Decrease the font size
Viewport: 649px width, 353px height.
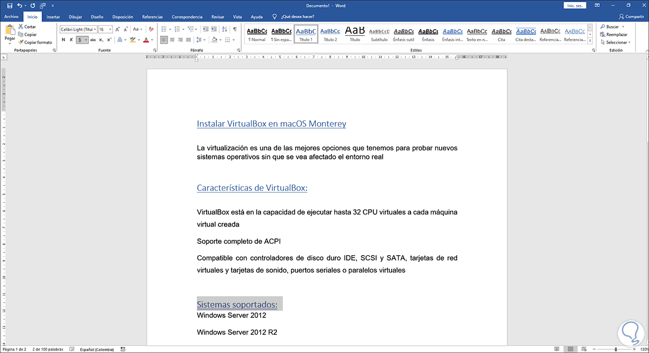tap(126, 29)
